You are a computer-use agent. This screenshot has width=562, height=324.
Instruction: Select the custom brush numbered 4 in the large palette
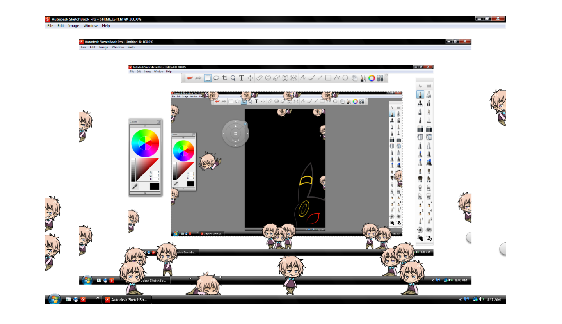click(x=429, y=213)
